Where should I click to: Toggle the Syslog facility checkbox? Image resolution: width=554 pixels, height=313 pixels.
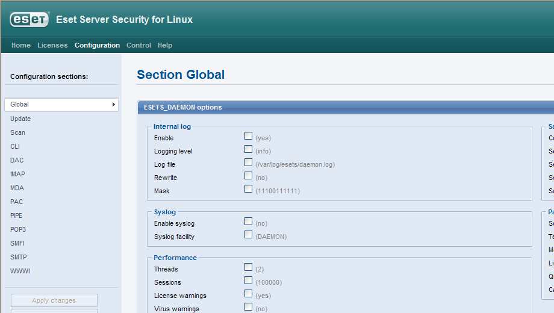248,235
